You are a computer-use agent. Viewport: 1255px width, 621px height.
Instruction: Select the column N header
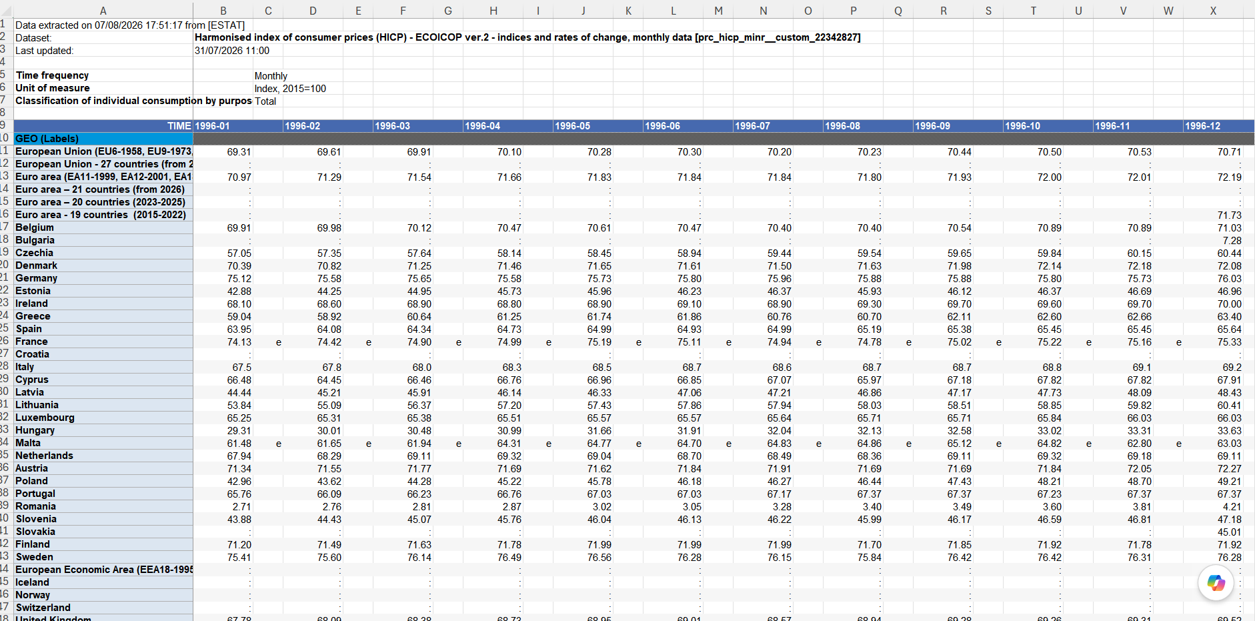pos(764,11)
